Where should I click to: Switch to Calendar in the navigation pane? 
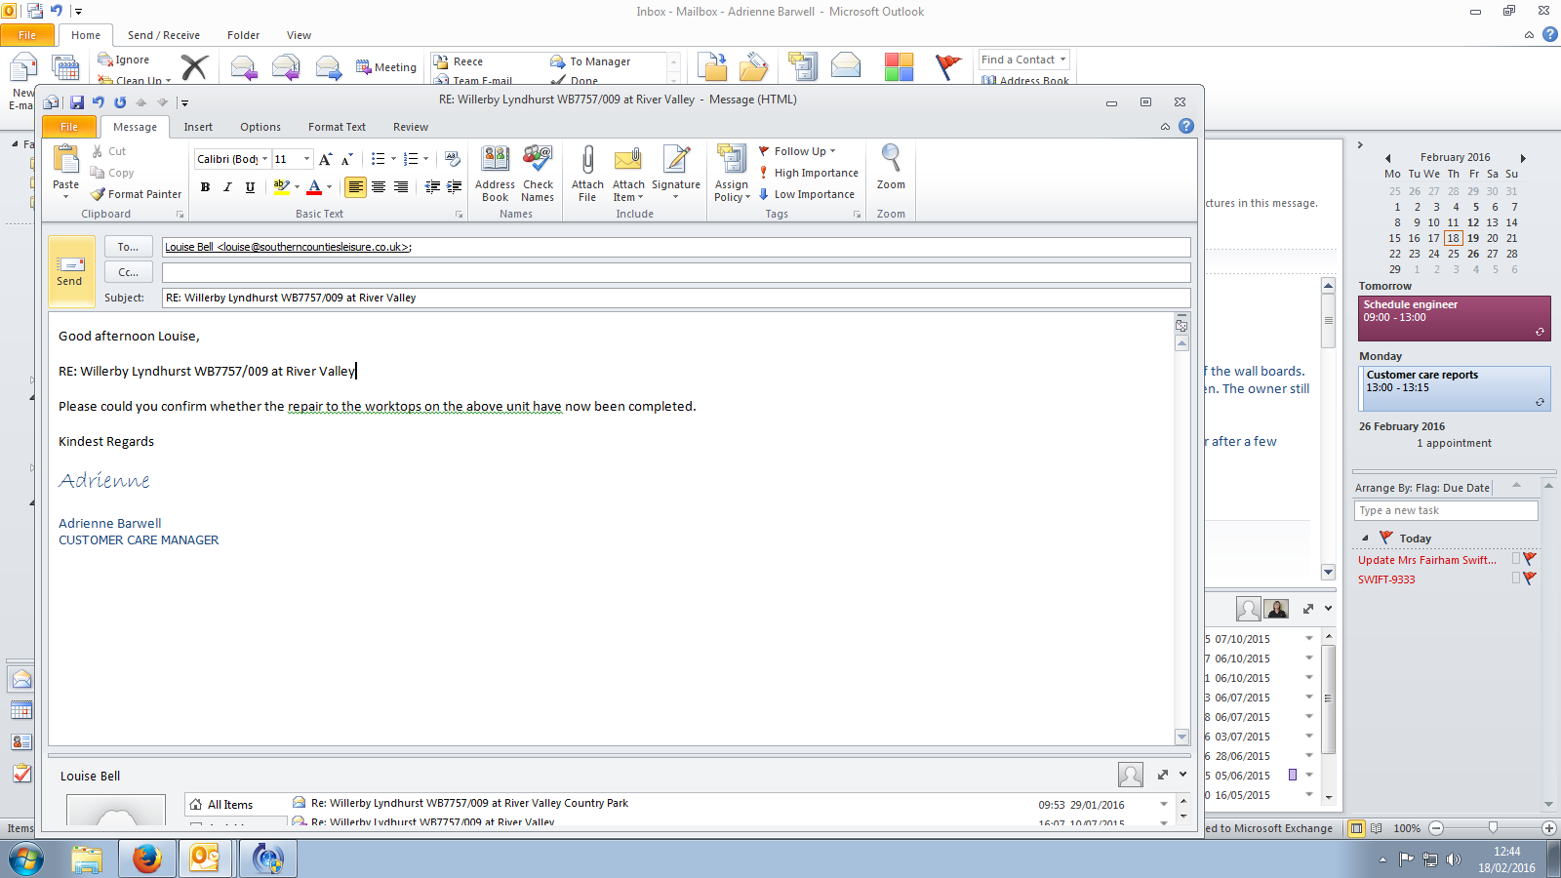point(21,710)
